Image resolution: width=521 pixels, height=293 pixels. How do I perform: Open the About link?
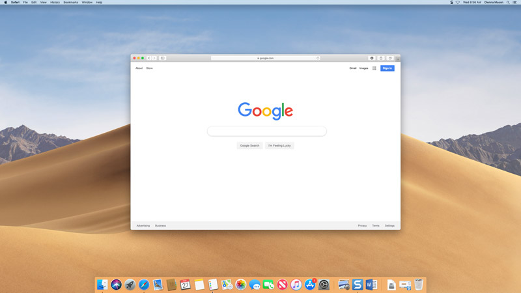click(139, 68)
